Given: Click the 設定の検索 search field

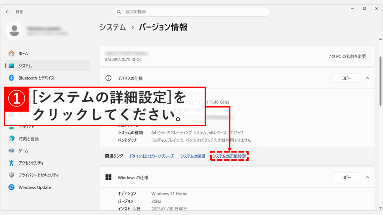Looking at the screenshot, I should point(191,12).
